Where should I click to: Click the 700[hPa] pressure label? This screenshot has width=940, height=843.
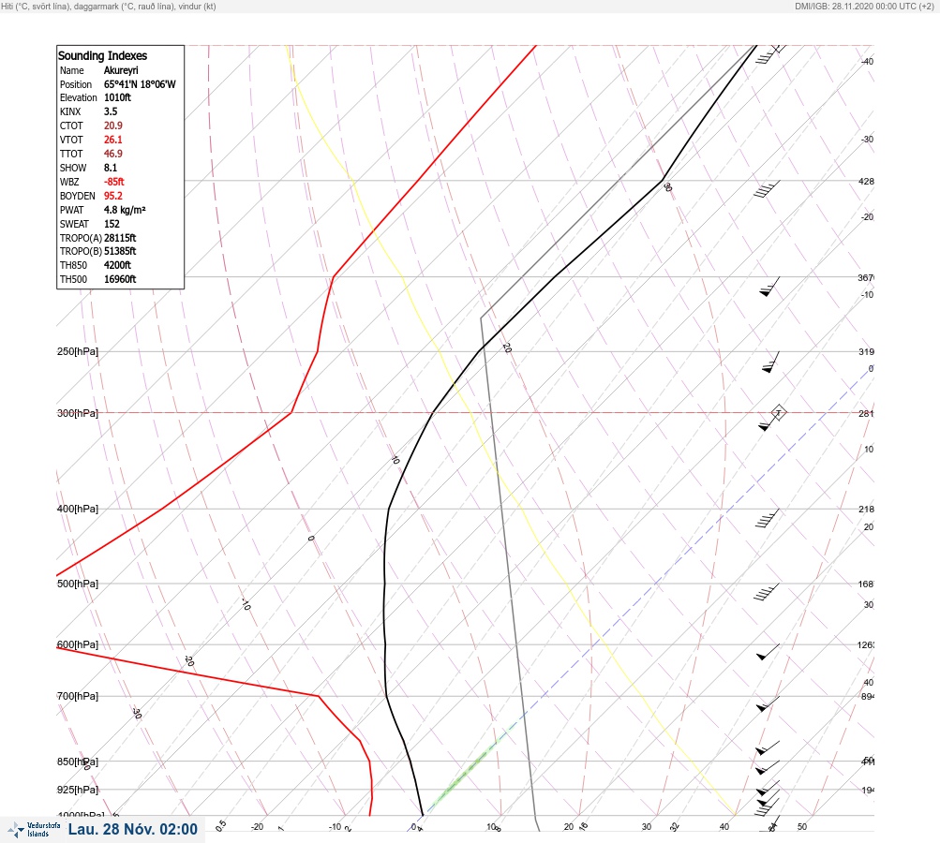coord(78,696)
